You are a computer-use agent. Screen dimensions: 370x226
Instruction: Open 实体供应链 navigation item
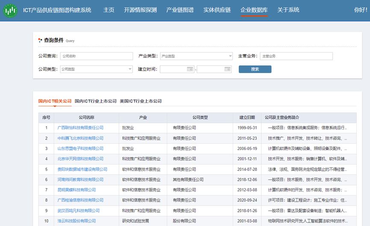click(x=217, y=10)
